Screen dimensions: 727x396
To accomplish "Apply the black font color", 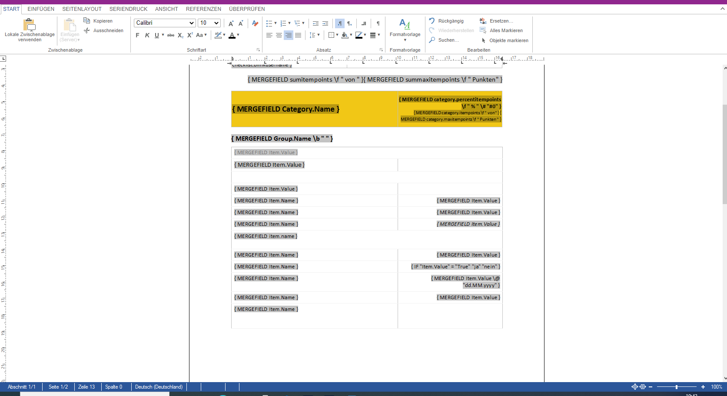I will [232, 35].
